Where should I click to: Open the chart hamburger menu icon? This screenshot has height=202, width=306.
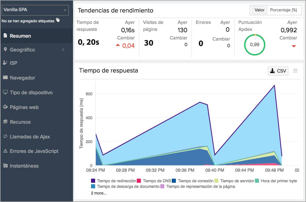(295, 71)
